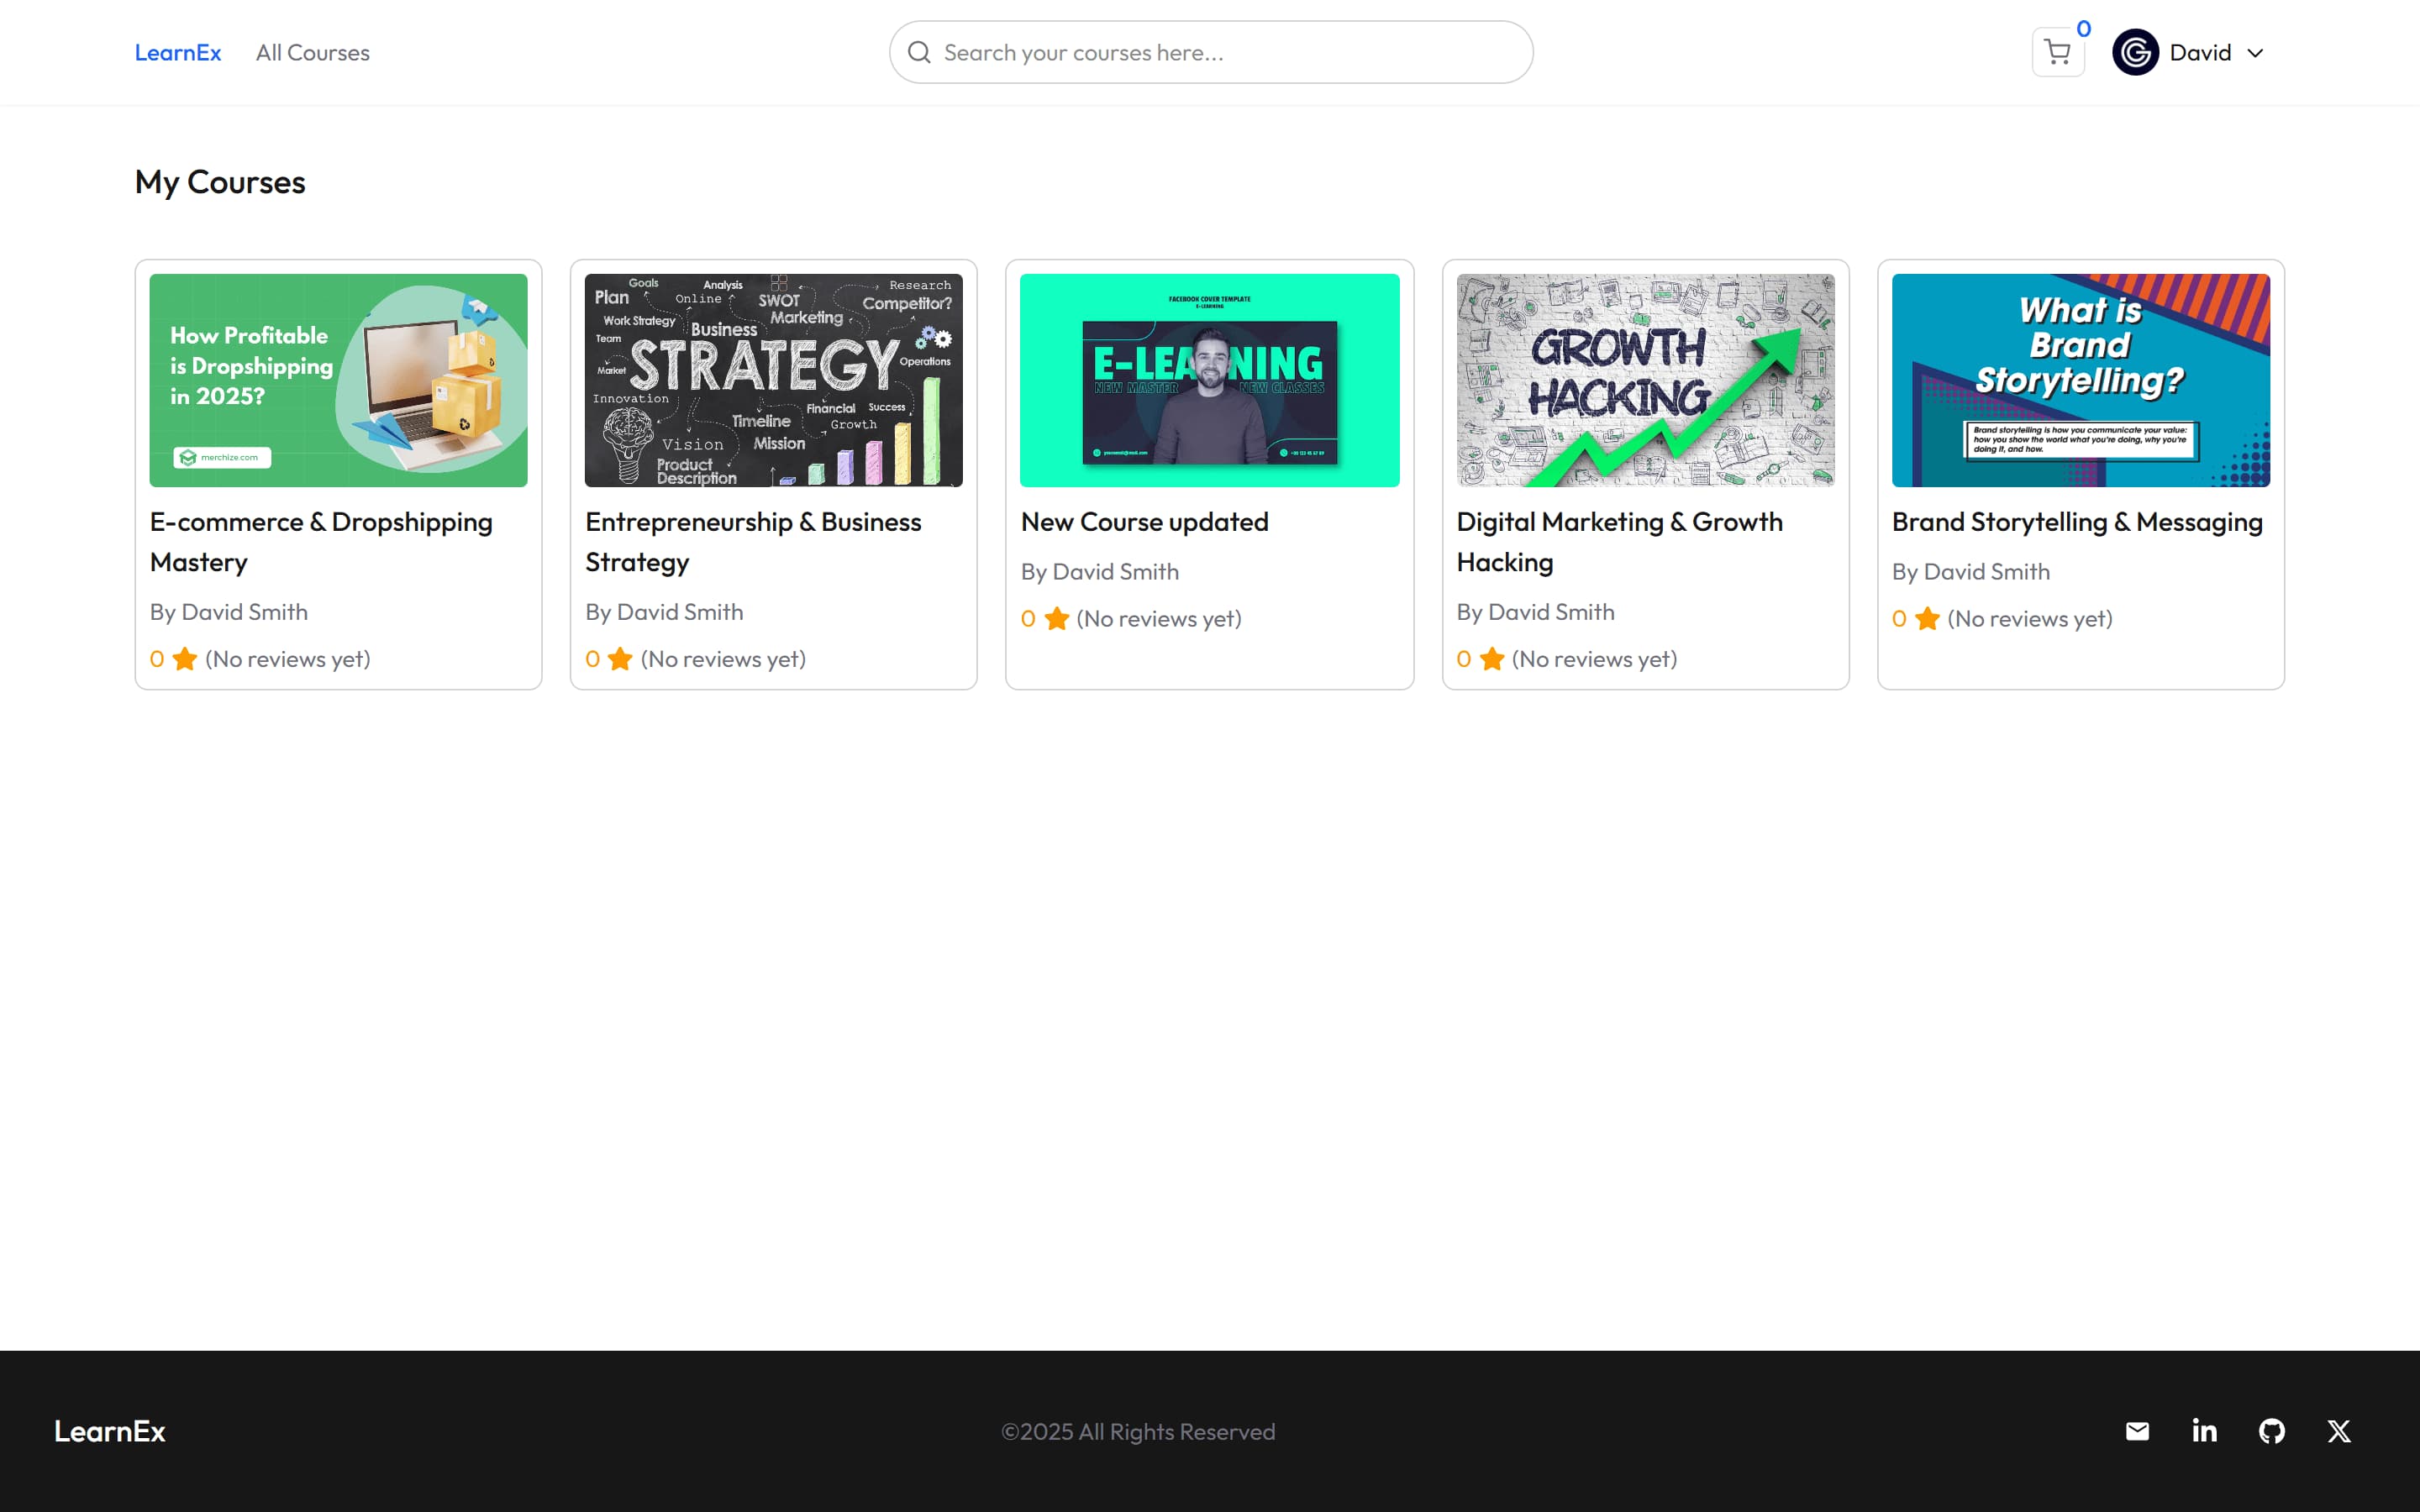Open the footer LinkedIn icon
2420x1512 pixels.
(x=2204, y=1431)
